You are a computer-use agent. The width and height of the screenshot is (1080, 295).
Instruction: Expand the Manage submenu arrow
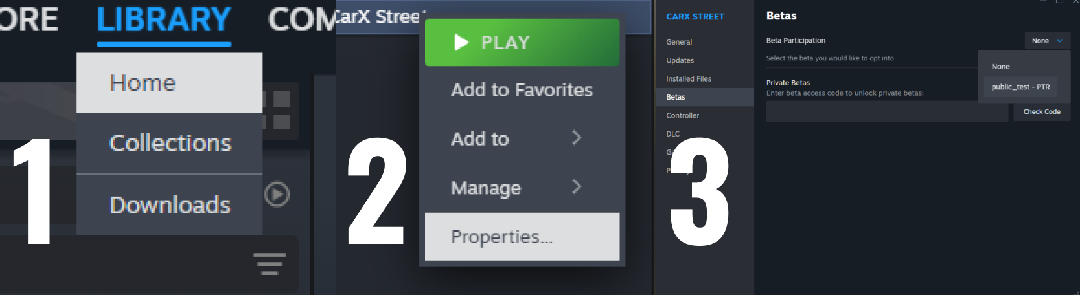577,187
